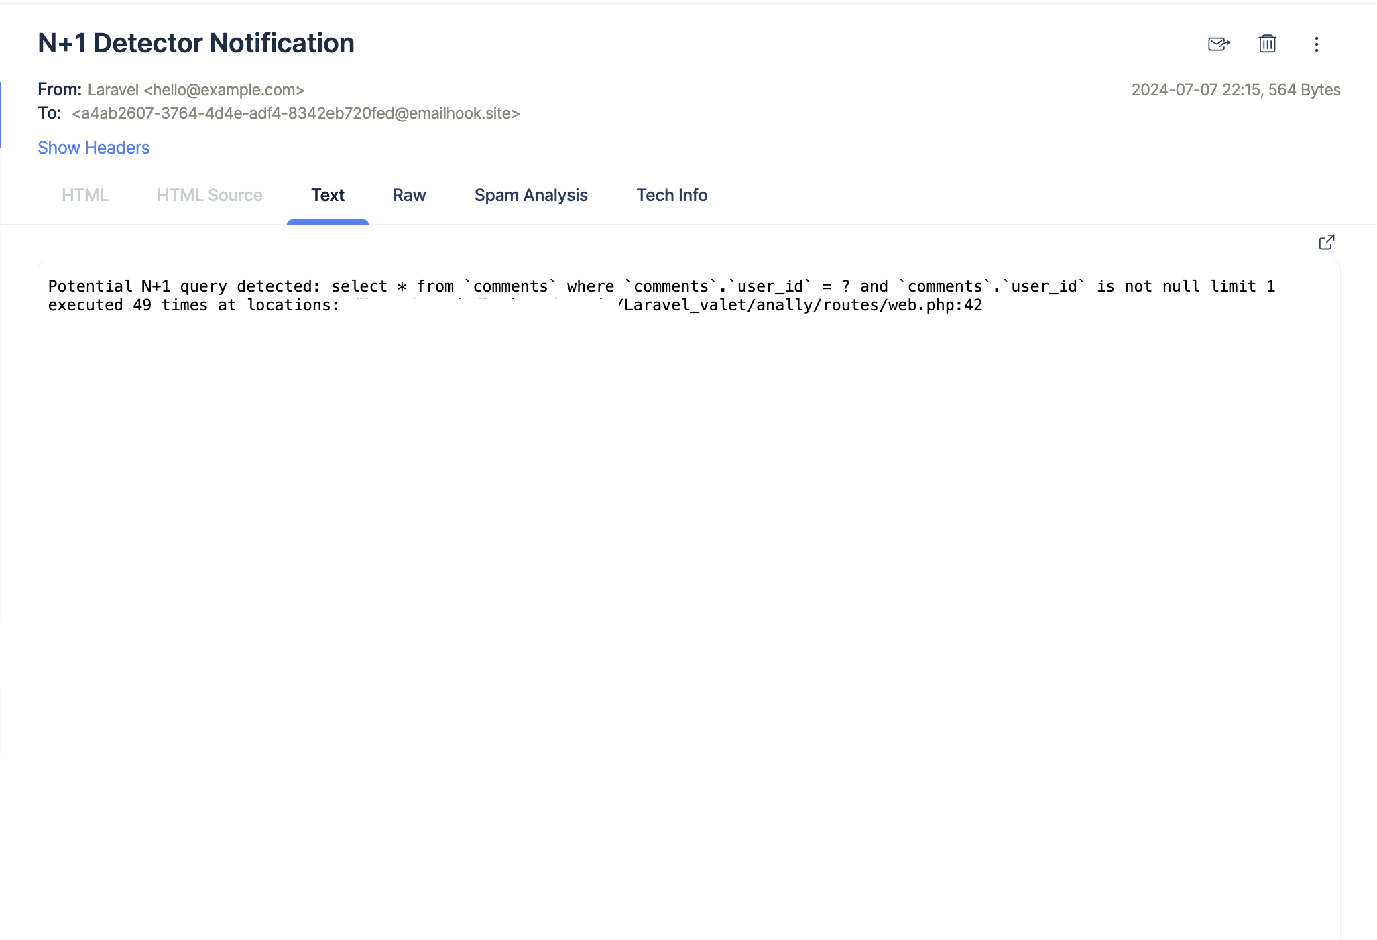Open the Tech Info tab
The width and height of the screenshot is (1377, 940).
coord(672,195)
